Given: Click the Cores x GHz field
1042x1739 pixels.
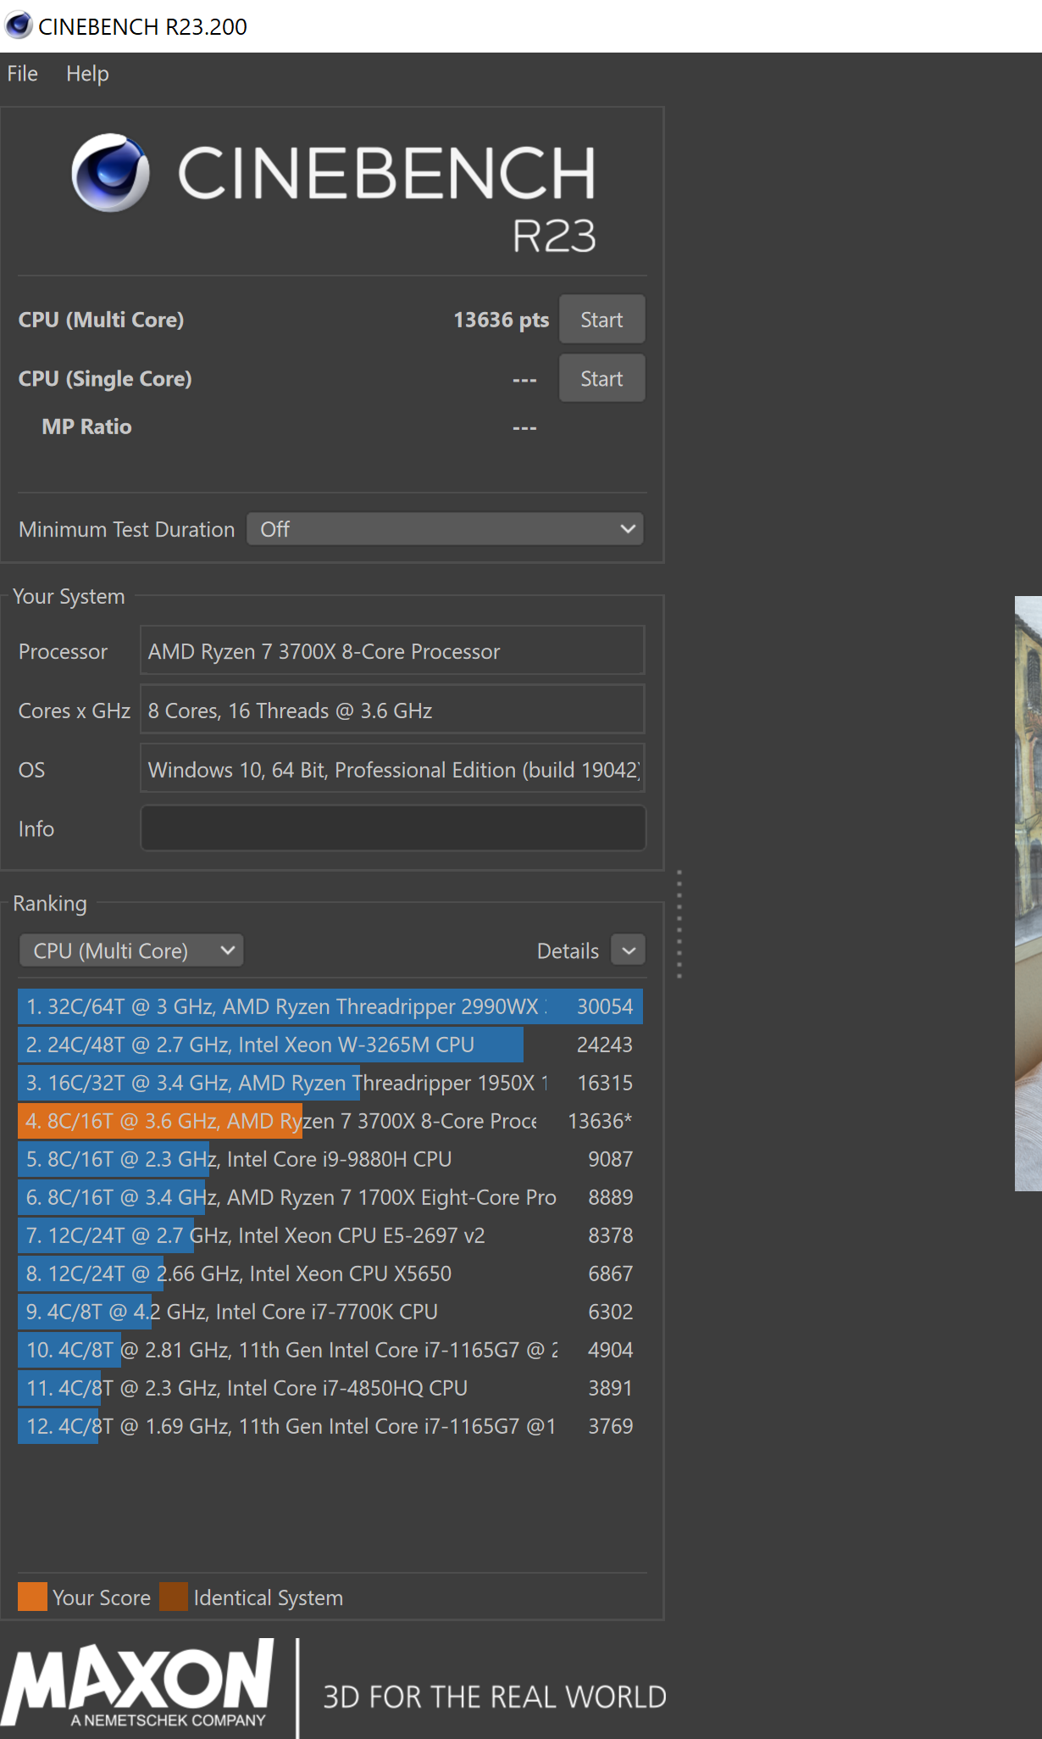Looking at the screenshot, I should (392, 711).
